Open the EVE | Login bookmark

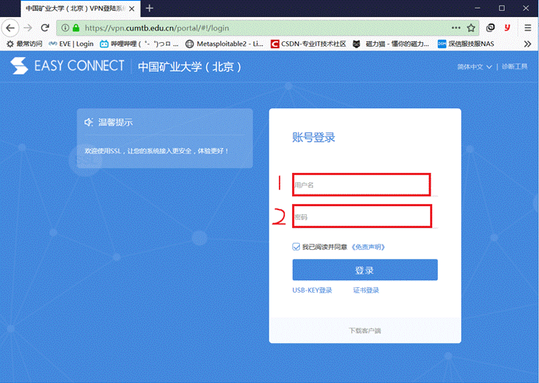(x=72, y=44)
